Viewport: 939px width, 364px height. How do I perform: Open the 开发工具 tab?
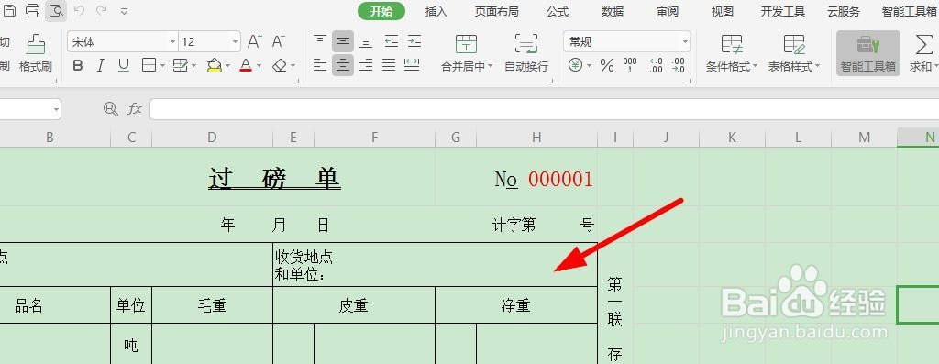point(783,11)
